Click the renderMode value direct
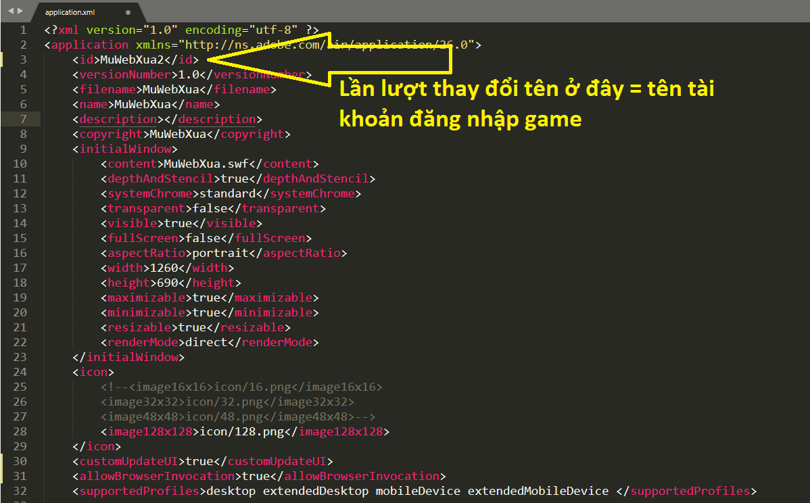The height and width of the screenshot is (503, 810). tap(206, 342)
